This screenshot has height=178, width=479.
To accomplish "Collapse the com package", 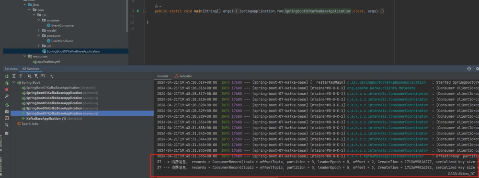I will pos(29,10).
